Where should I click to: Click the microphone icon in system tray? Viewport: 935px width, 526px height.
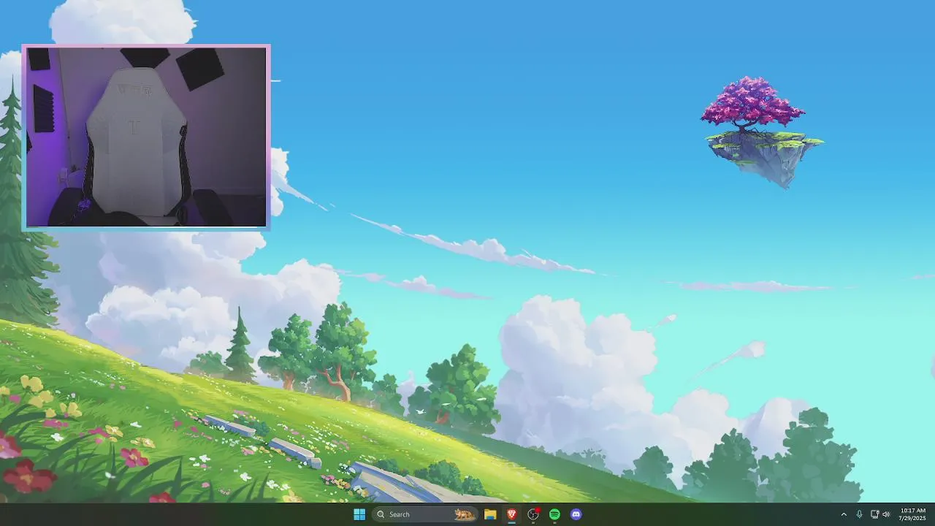(x=859, y=514)
